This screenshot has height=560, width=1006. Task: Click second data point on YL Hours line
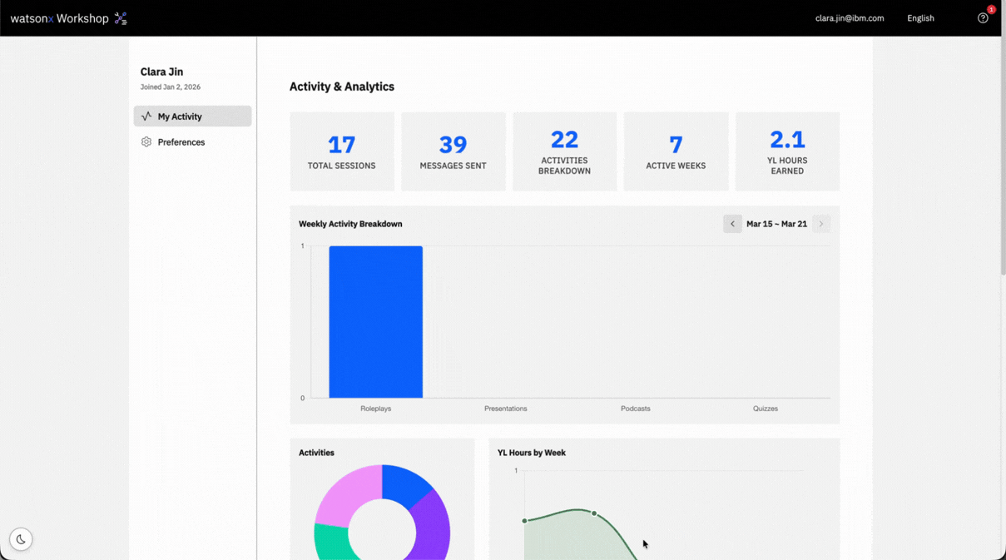coord(594,513)
